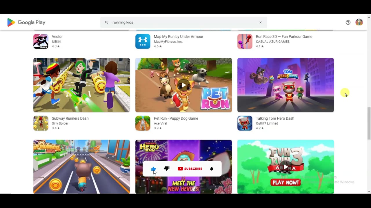The height and width of the screenshot is (208, 371).
Task: Click the 4.6 star rating of Map My Run
Action: point(158,46)
